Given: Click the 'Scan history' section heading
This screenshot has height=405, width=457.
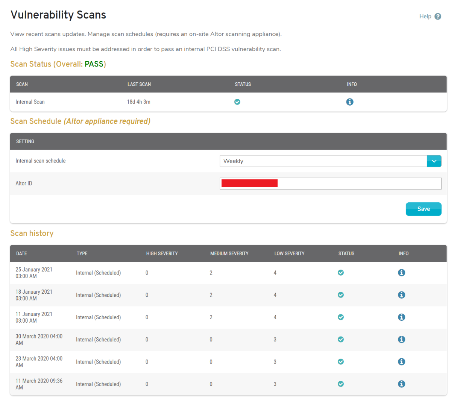Looking at the screenshot, I should point(32,233).
